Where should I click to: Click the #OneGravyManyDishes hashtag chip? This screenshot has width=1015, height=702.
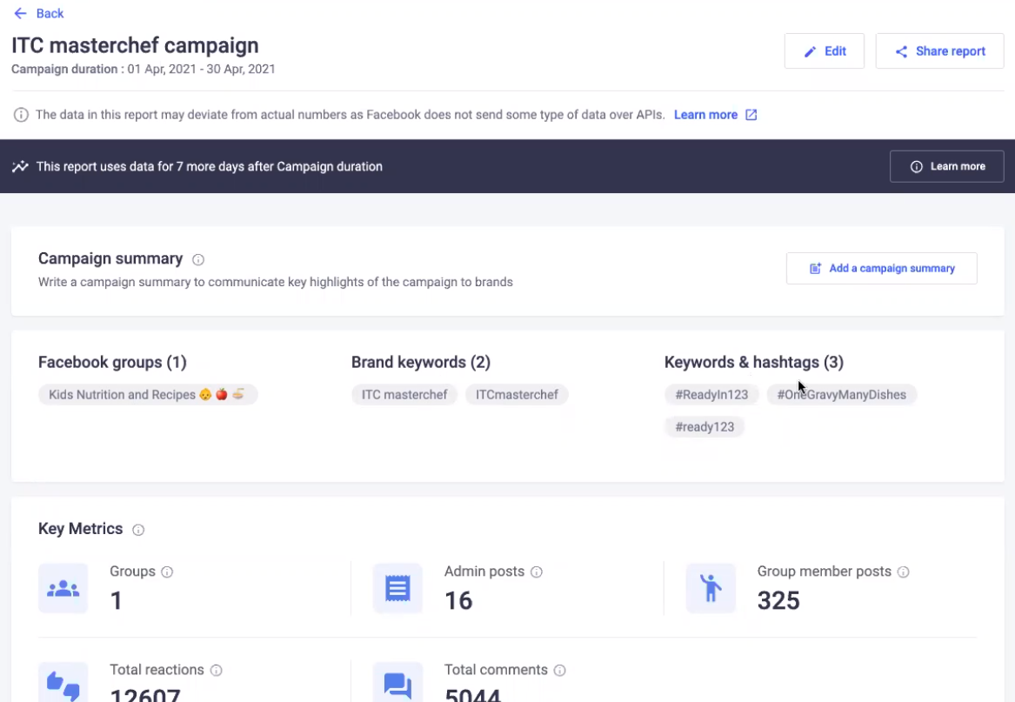click(842, 394)
